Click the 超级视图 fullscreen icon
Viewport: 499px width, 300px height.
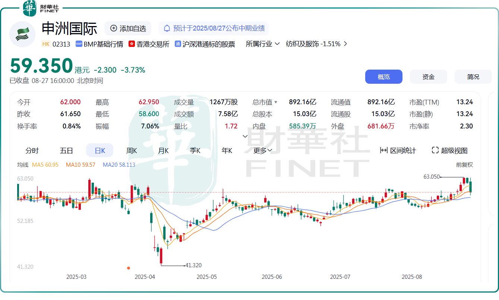coord(435,150)
